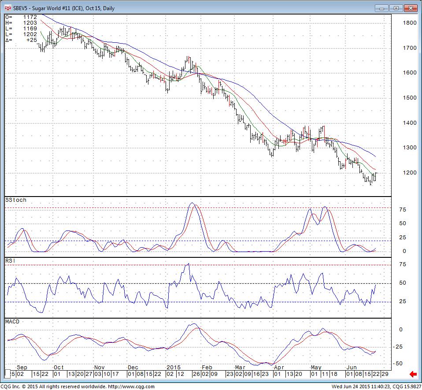This screenshot has width=422, height=390.
Task: Click the Apr month label on the time axis
Action: click(279, 368)
